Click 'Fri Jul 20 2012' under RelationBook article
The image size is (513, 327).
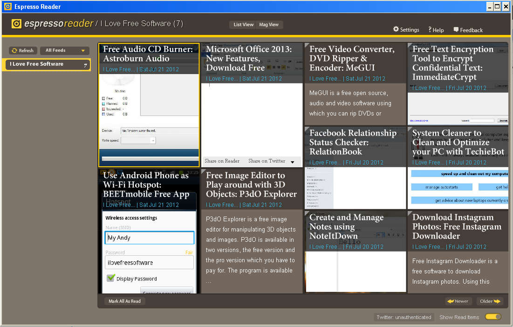[x=364, y=163]
